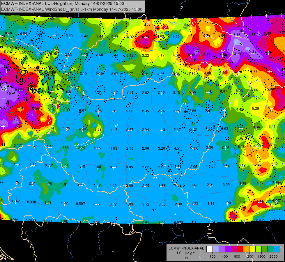The width and height of the screenshot is (285, 262).
Task: Click the value 4.61
Action: click(x=178, y=167)
